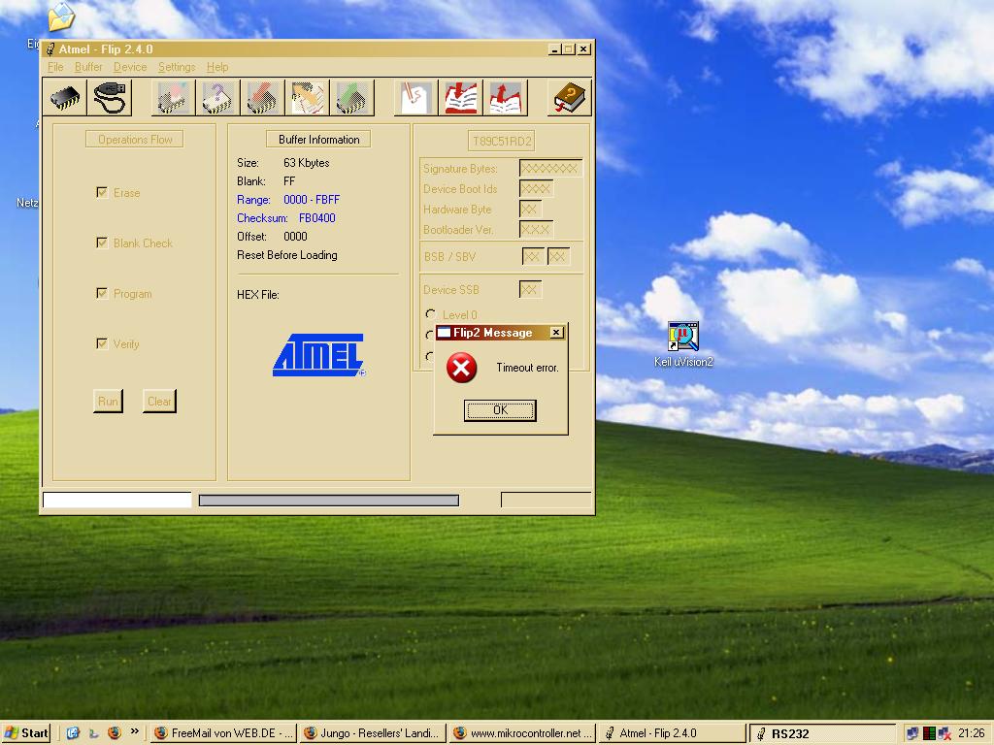Viewport: 994px width, 745px height.
Task: Expand the quick launch chevron
Action: click(x=134, y=731)
